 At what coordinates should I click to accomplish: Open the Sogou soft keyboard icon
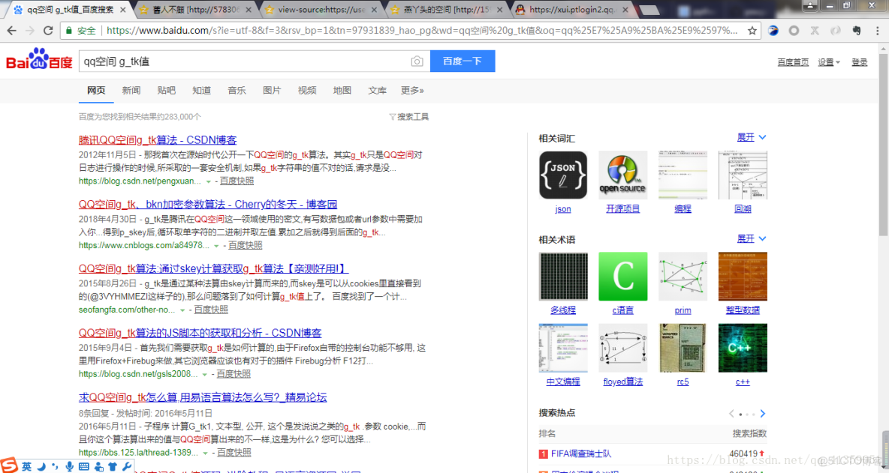pos(83,466)
